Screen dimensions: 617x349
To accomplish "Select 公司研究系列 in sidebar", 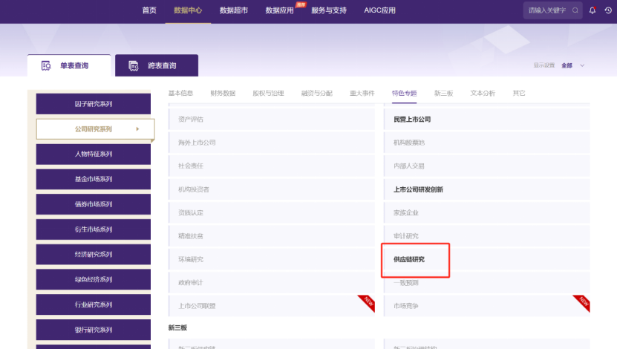I will click(95, 129).
